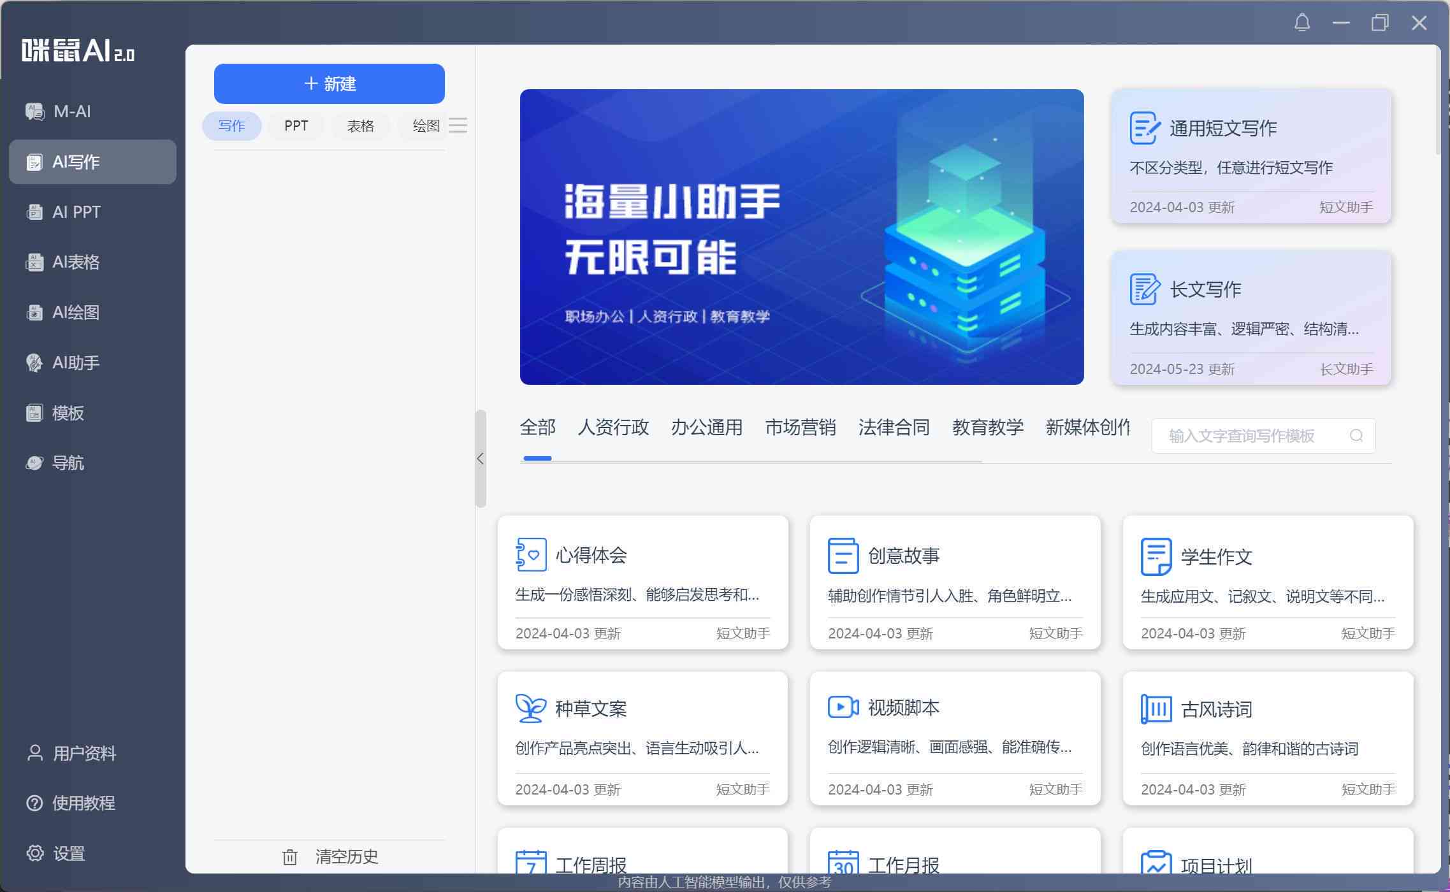Click the 通用短文写作 card icon

pos(1145,128)
